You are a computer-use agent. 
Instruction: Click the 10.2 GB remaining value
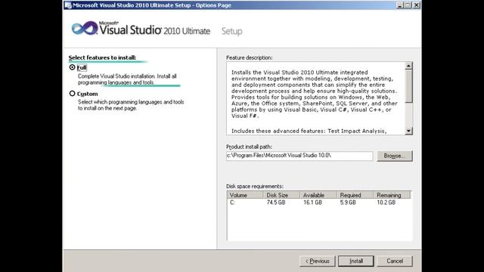pyautogui.click(x=386, y=202)
